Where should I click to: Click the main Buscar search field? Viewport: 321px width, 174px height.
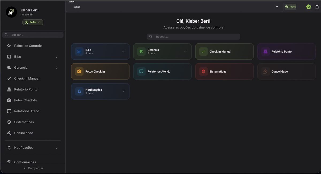193,36
